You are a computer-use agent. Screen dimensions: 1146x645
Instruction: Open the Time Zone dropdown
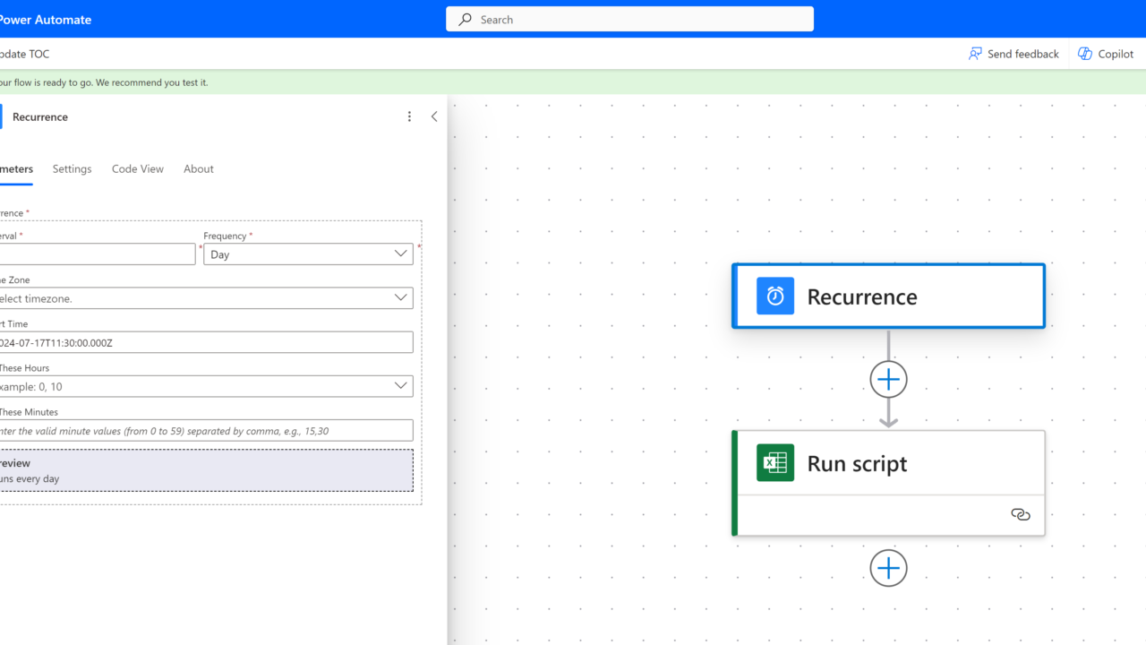coord(400,298)
